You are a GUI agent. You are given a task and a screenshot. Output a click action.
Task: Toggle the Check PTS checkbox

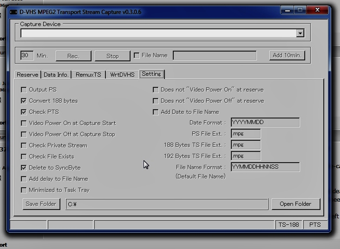point(24,112)
